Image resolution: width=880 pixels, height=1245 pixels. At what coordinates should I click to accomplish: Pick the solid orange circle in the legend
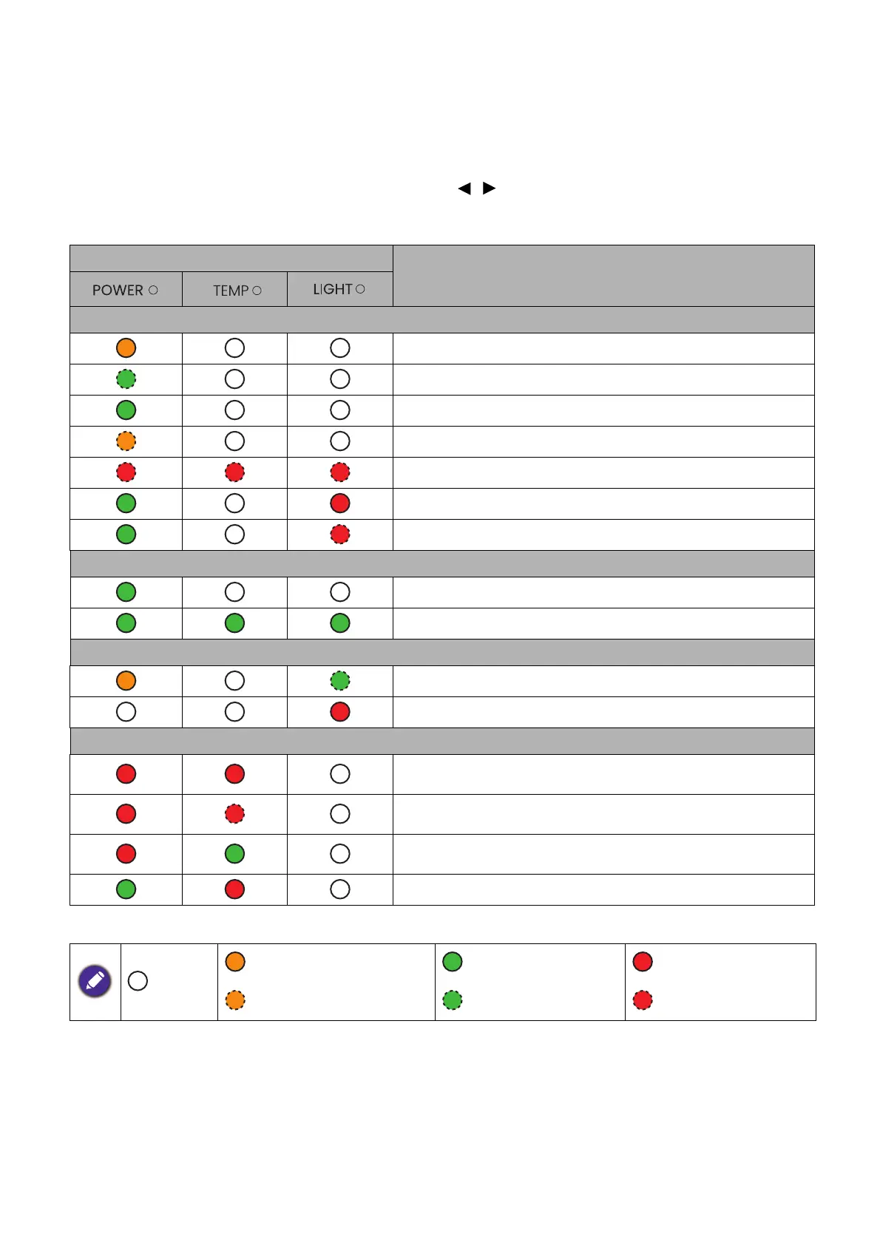235,962
